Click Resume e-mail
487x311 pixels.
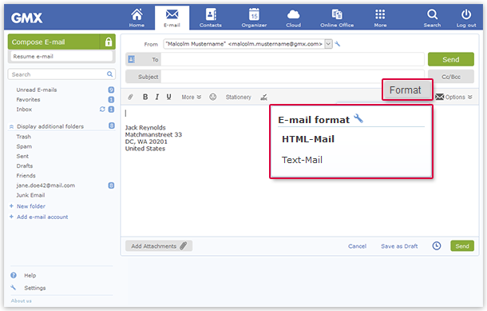(x=61, y=56)
